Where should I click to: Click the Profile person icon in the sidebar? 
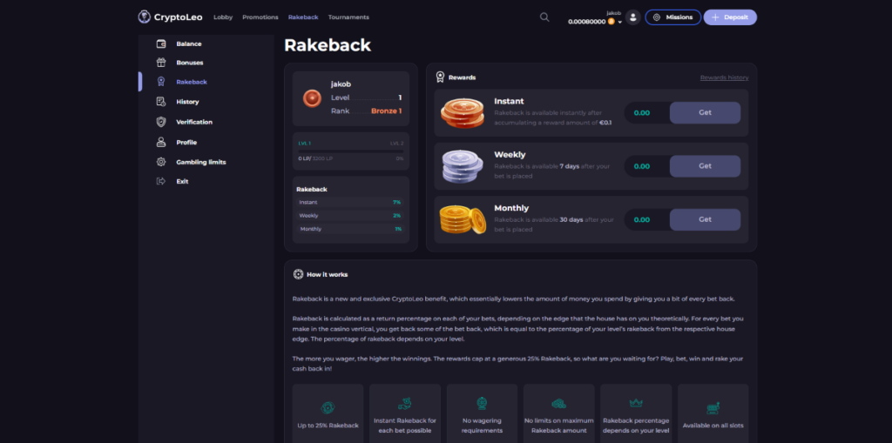point(161,142)
